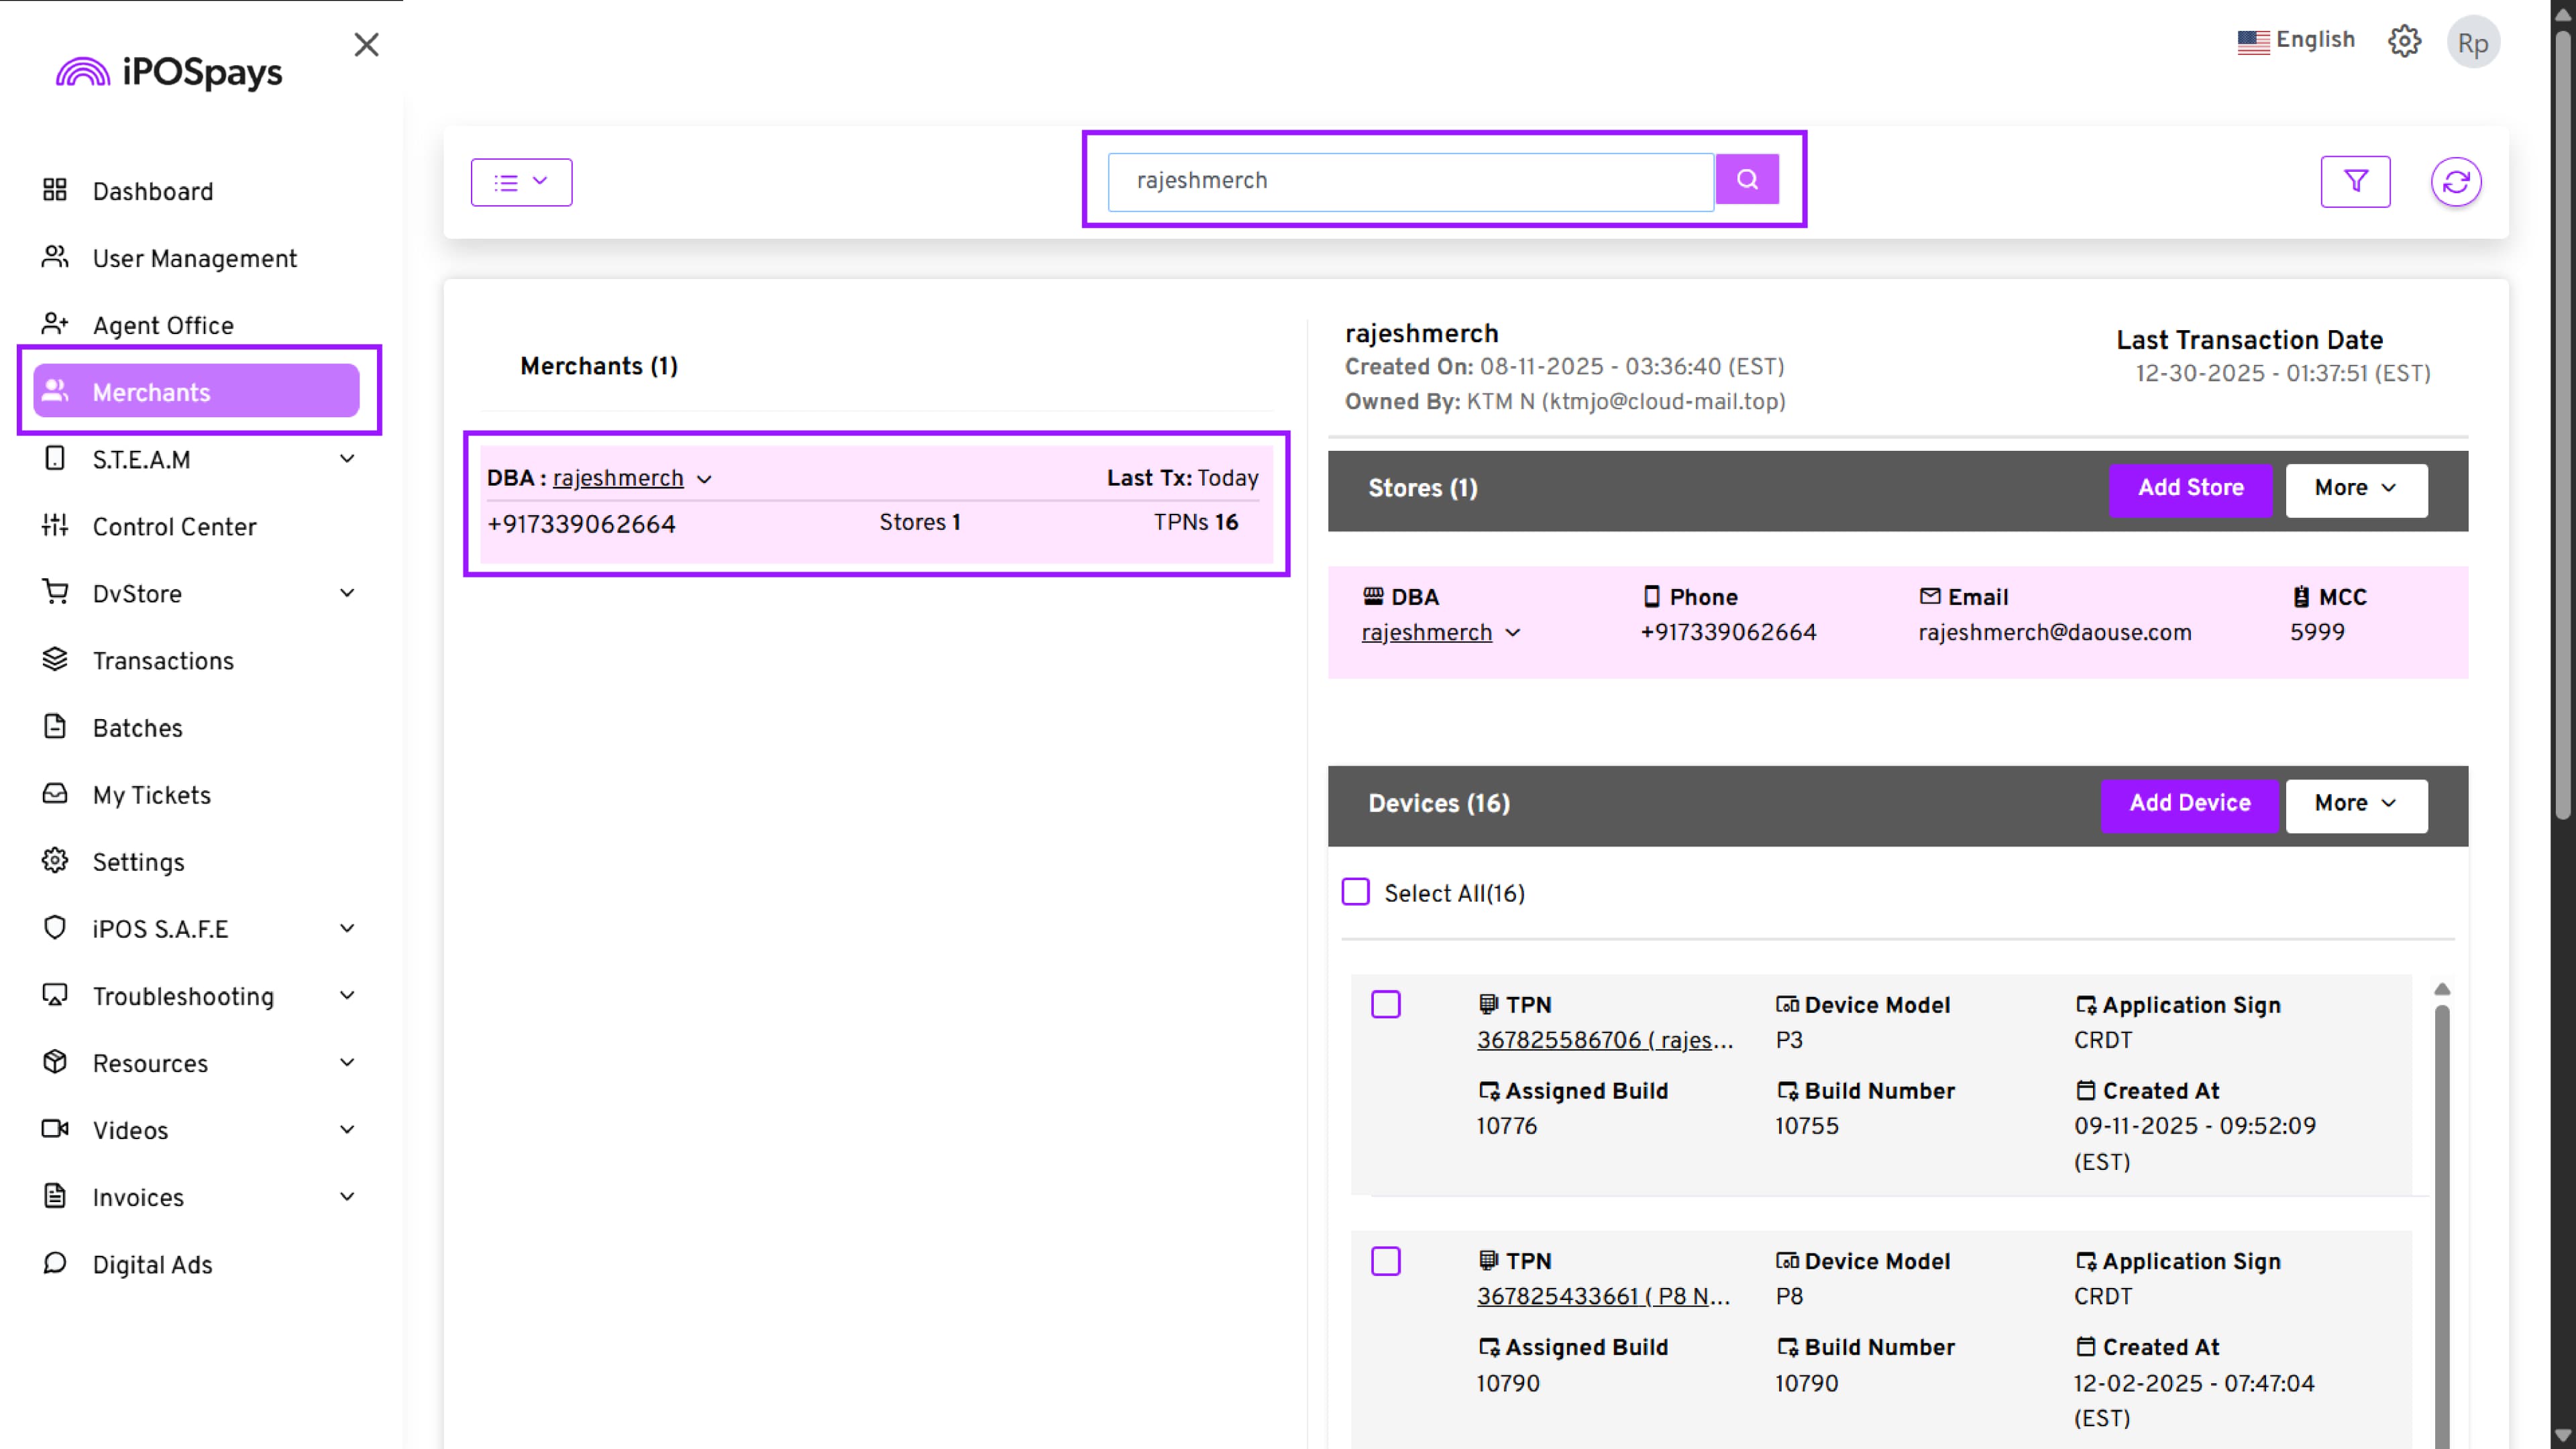Check the Select All(16) checkbox
The width and height of the screenshot is (2576, 1449).
tap(1355, 892)
